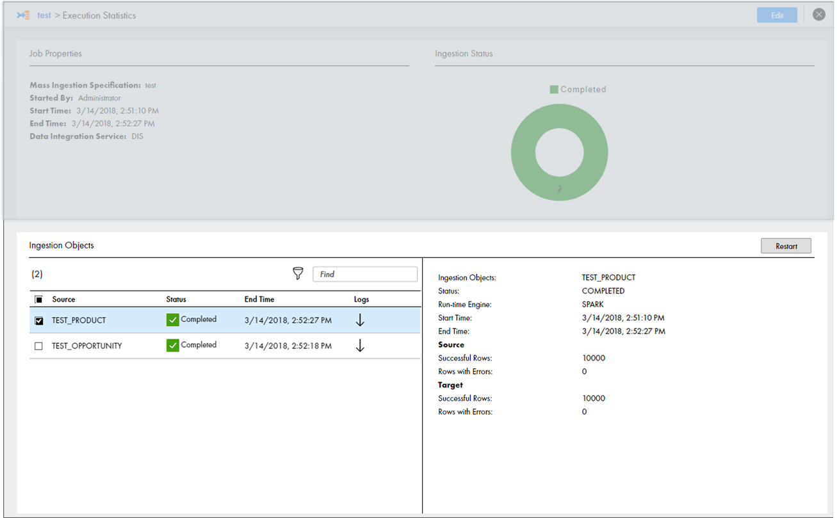
Task: Click into the Find search field
Action: pyautogui.click(x=365, y=274)
